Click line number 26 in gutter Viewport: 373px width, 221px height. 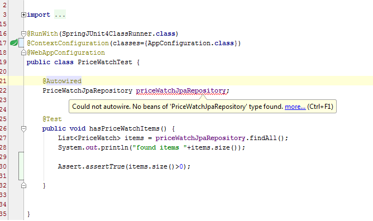[3, 128]
